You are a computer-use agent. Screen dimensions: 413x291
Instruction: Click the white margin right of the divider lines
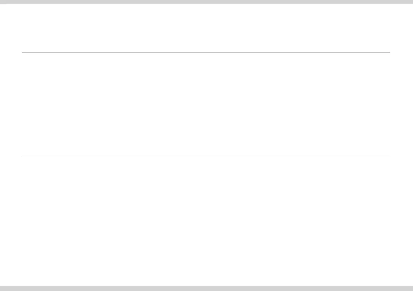coord(401,104)
